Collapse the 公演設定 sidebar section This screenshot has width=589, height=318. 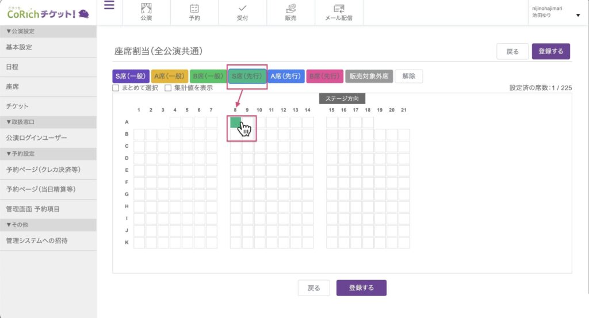(48, 31)
